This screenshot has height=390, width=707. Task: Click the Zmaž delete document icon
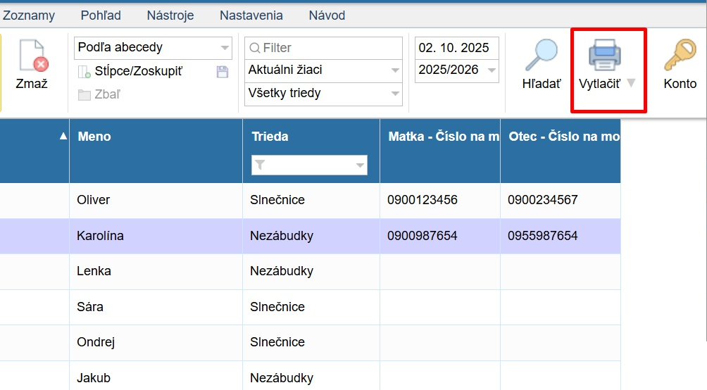pyautogui.click(x=32, y=56)
